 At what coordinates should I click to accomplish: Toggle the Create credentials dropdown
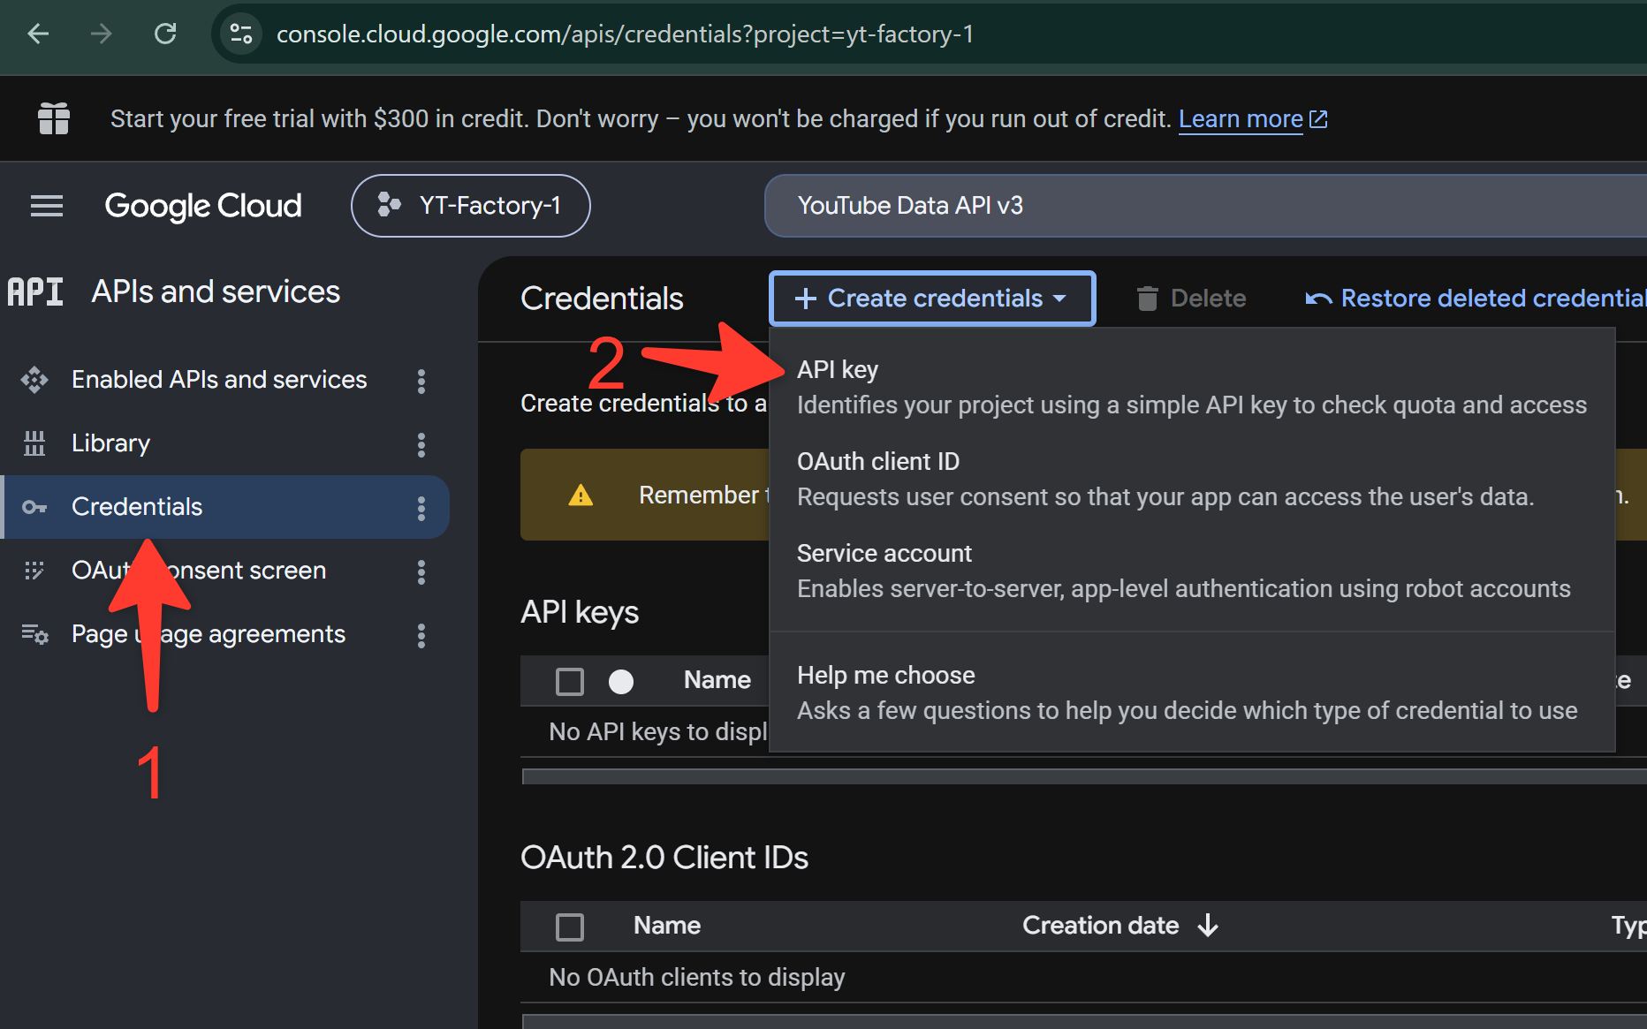point(932,299)
